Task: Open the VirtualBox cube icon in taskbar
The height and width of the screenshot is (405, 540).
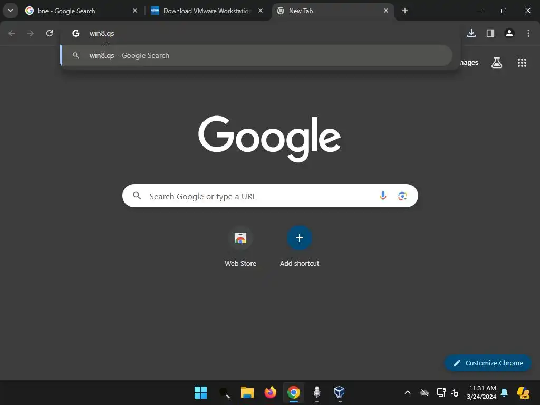Action: (340, 392)
